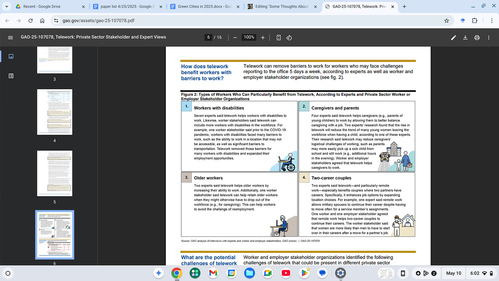
Task: Go forward in browser history
Action: pyautogui.click(x=19, y=21)
